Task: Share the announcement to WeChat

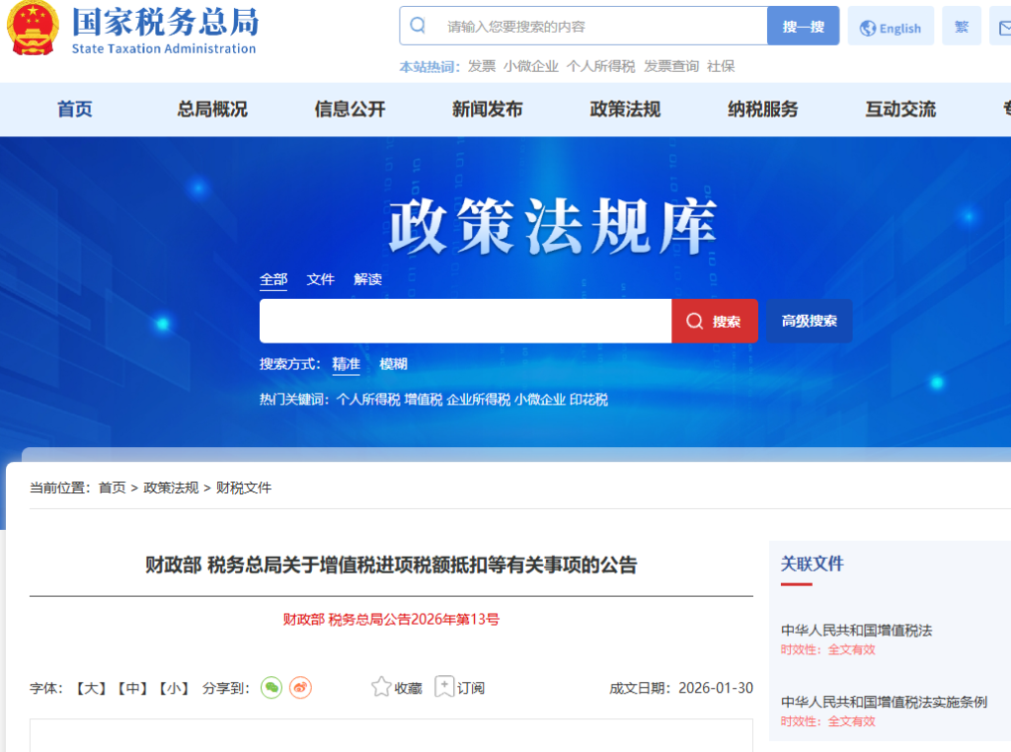Action: coord(272,688)
